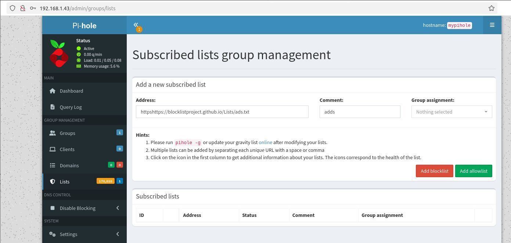Click the orange 170,010 Lists badge
This screenshot has height=243, width=511.
tap(105, 181)
